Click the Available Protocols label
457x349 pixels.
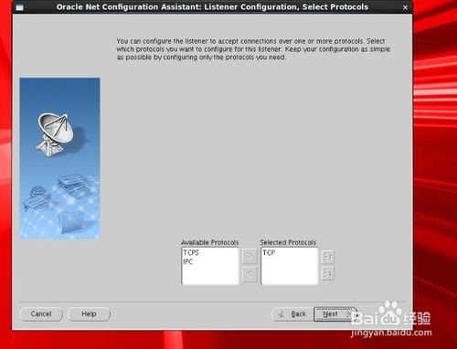(210, 242)
